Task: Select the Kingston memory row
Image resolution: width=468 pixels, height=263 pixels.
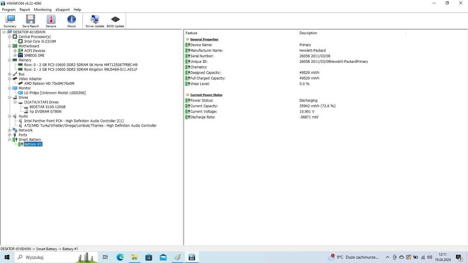Action: 81,70
